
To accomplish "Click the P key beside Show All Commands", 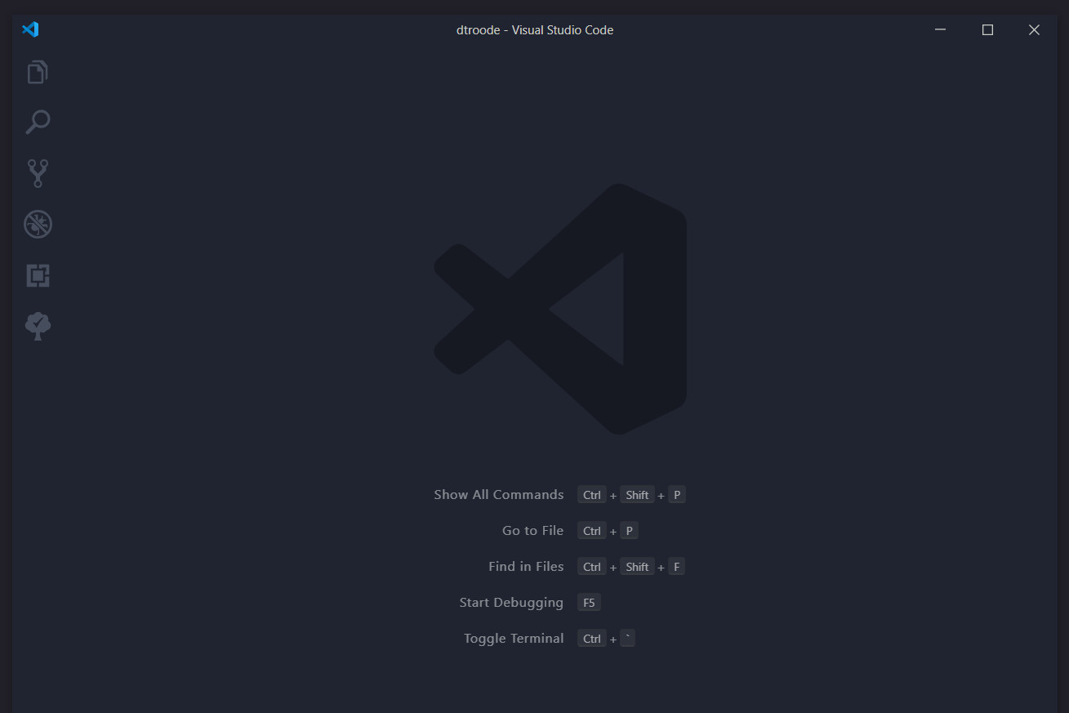I will pyautogui.click(x=676, y=495).
